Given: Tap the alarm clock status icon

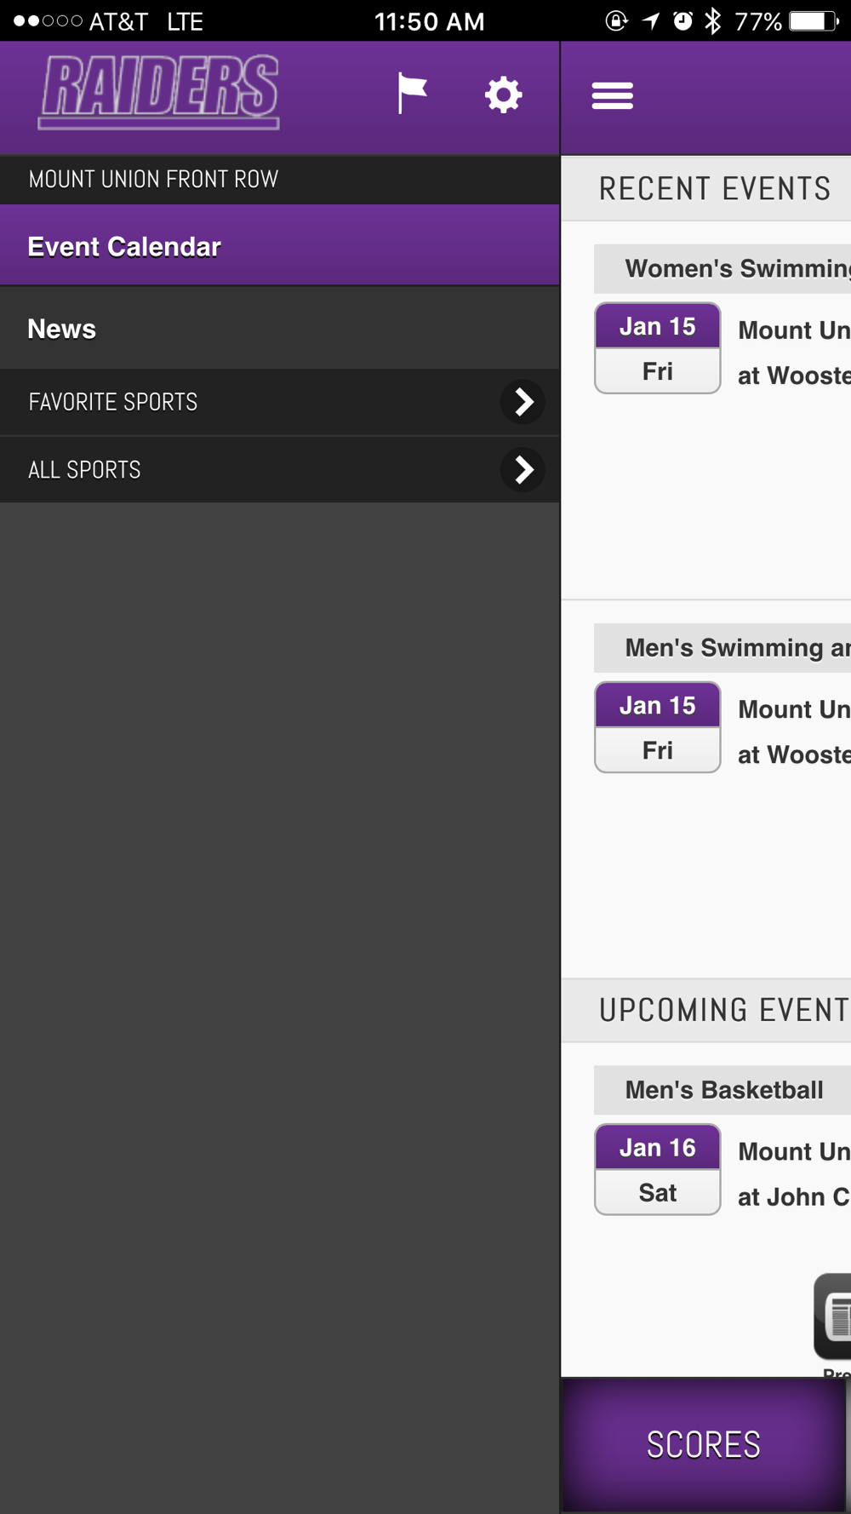Looking at the screenshot, I should (683, 20).
